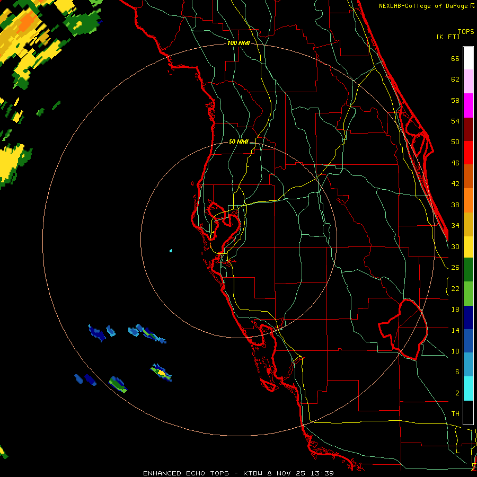Click the '14' legend value
Viewport: 477px width, 477px height.
pos(455,330)
